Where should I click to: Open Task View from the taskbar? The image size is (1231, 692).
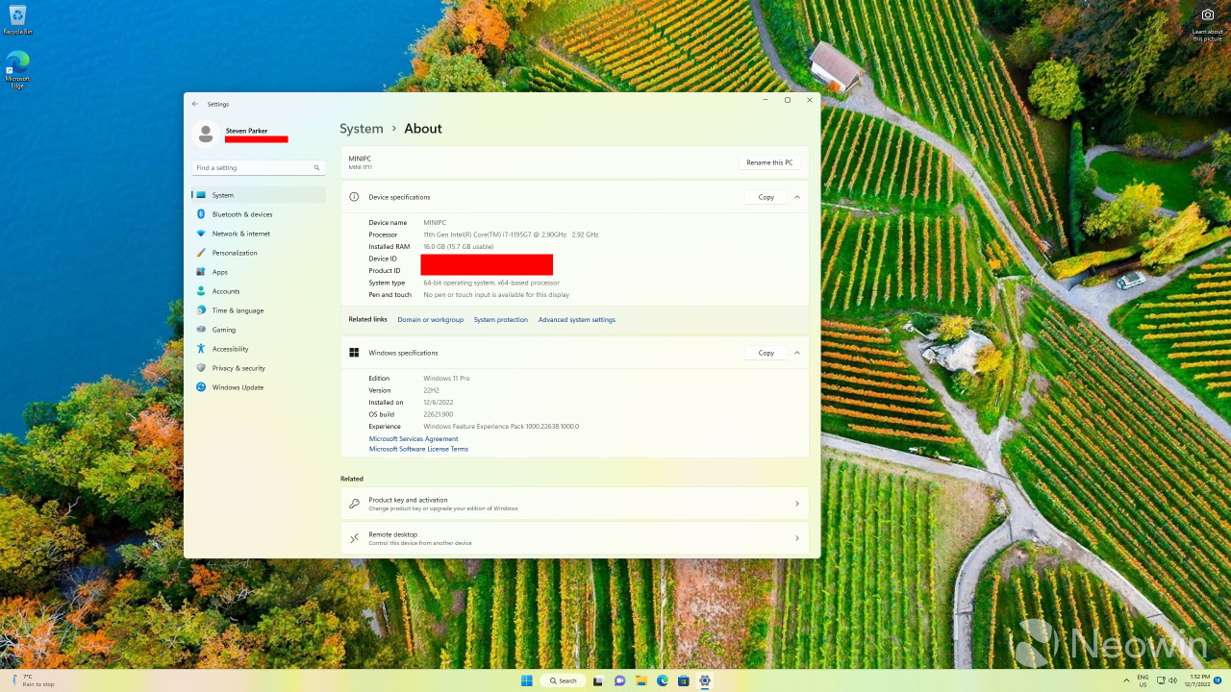(598, 680)
